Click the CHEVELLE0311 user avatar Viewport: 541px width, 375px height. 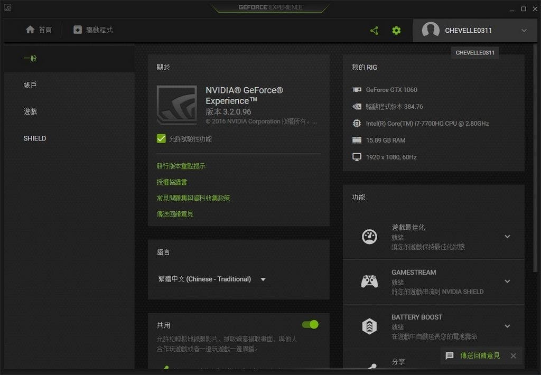431,30
